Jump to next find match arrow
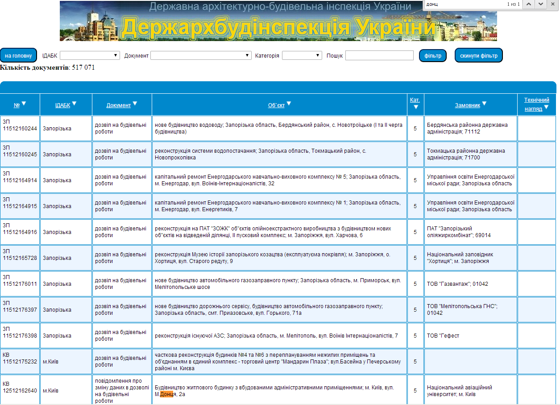The height and width of the screenshot is (405, 560). point(540,4)
